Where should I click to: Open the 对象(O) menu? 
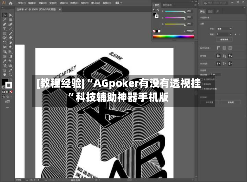(42, 3)
